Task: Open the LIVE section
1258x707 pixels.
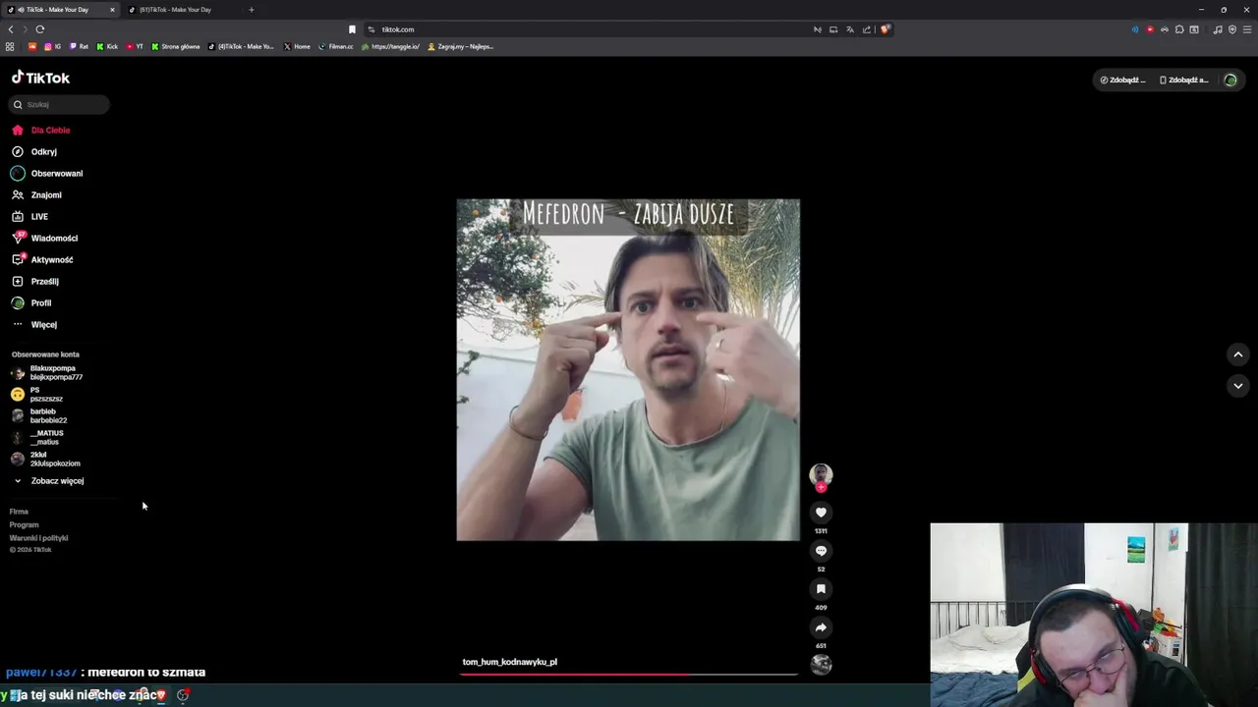Action: pyautogui.click(x=29, y=217)
